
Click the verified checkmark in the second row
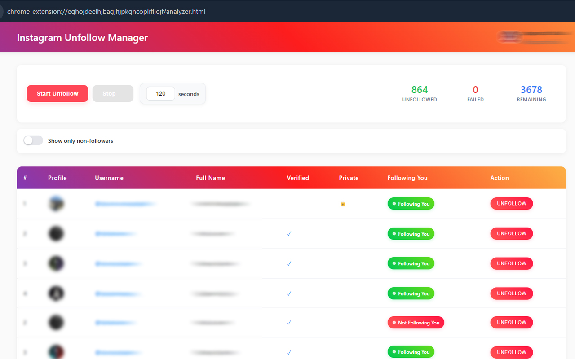pos(289,234)
